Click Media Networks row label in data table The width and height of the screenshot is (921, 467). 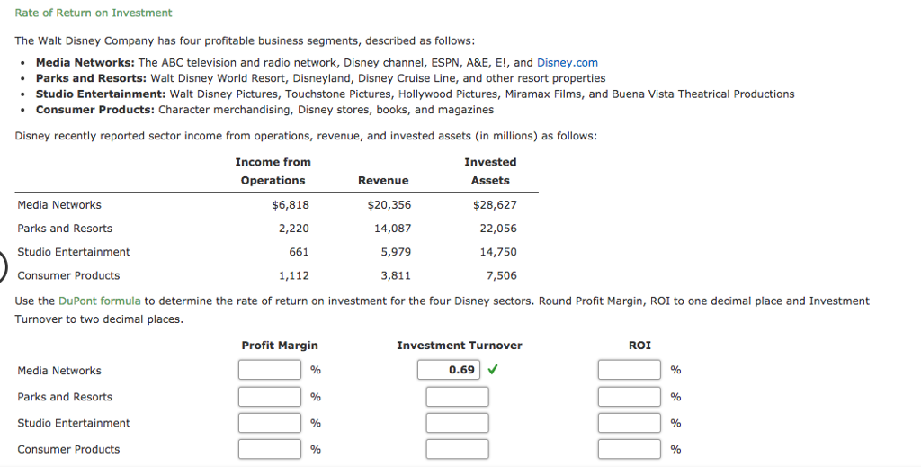59,205
